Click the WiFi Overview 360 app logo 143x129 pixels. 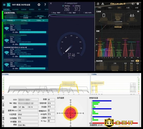click(9, 5)
